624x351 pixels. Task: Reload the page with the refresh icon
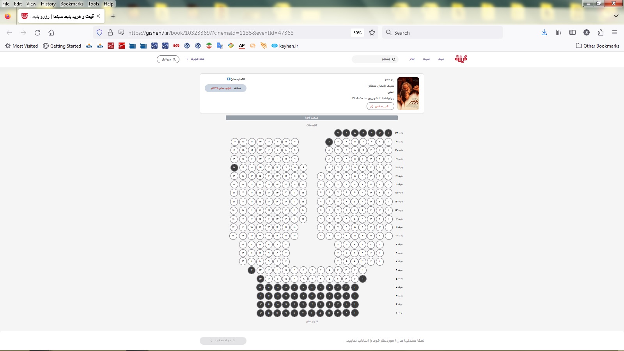pos(37,33)
